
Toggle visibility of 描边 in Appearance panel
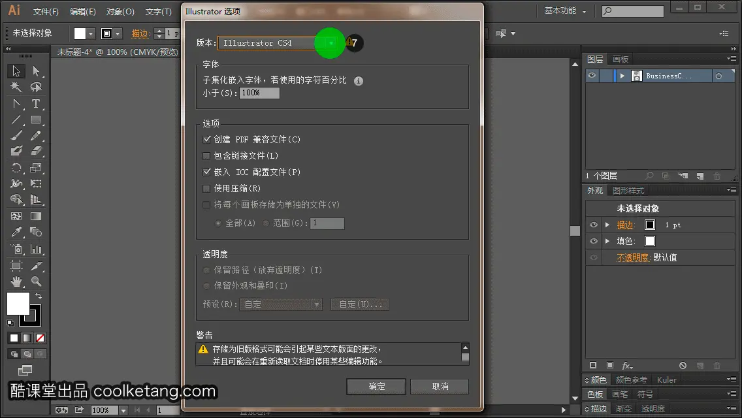pos(594,225)
